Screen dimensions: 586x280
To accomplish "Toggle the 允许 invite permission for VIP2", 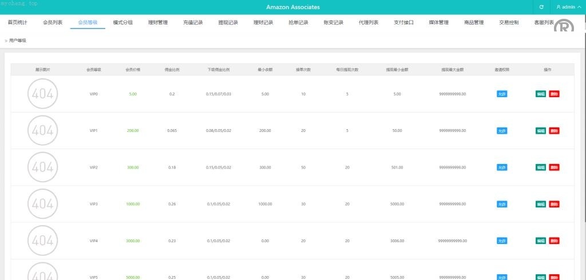I will pyautogui.click(x=502, y=167).
